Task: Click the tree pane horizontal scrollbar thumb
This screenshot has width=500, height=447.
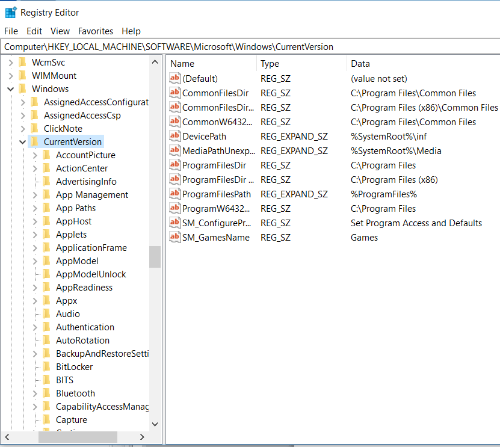Action: click(78, 437)
